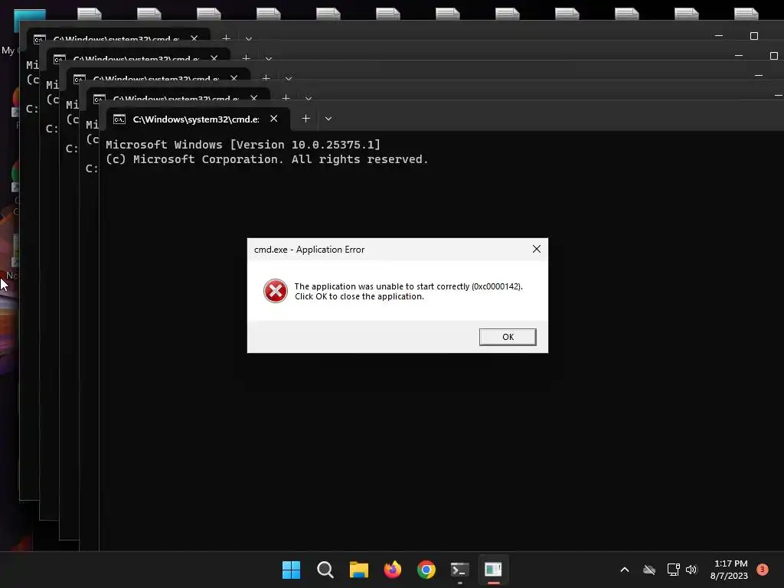Expand tab dropdown in fourth terminal window

269,58
